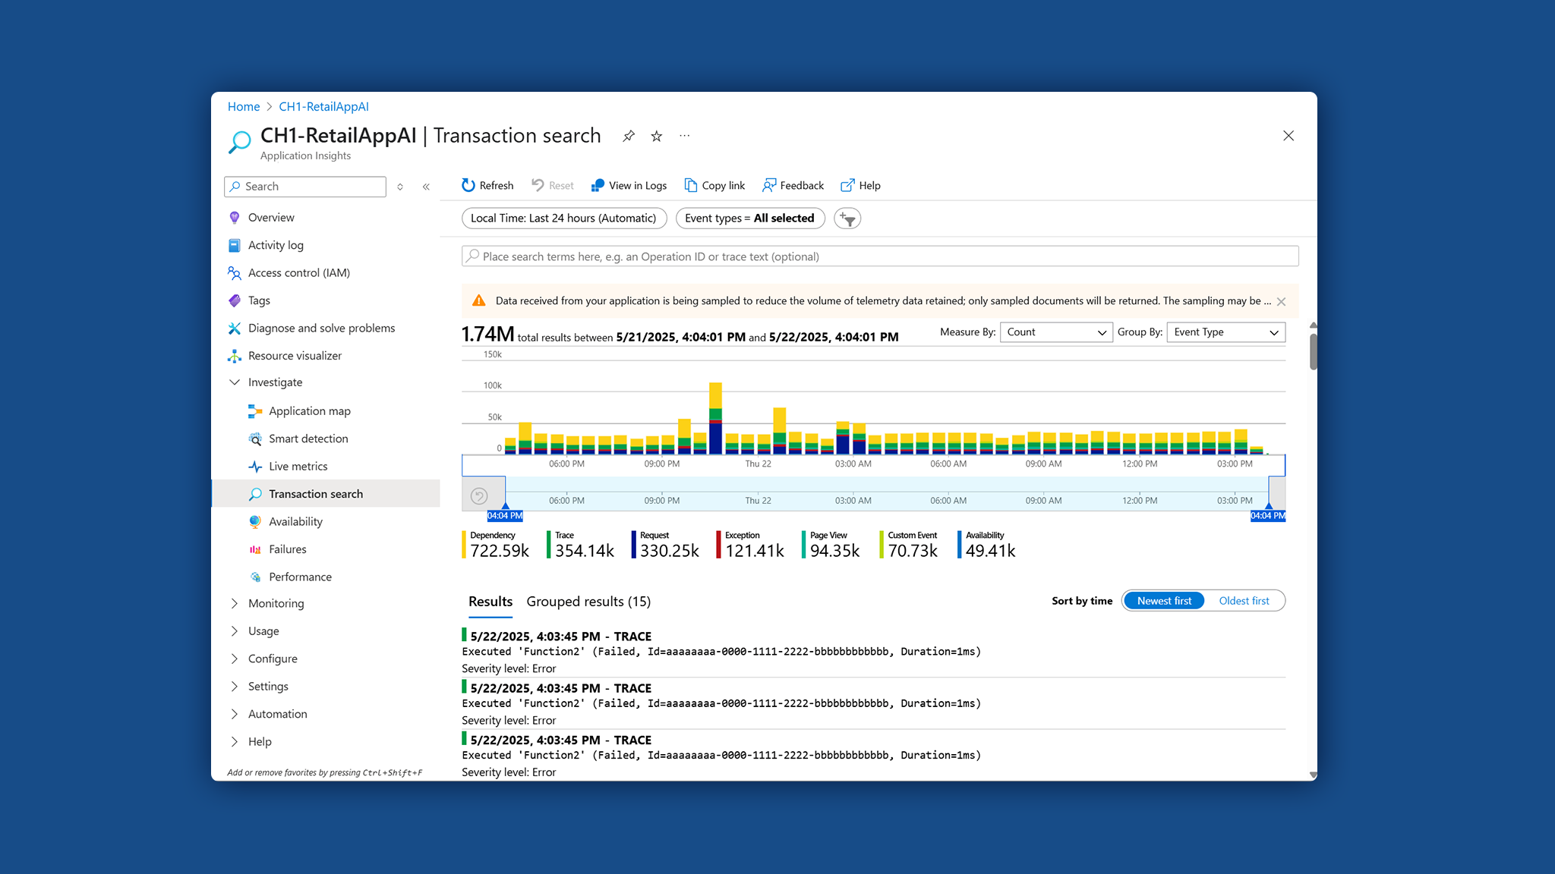Open View in Logs

pyautogui.click(x=629, y=185)
